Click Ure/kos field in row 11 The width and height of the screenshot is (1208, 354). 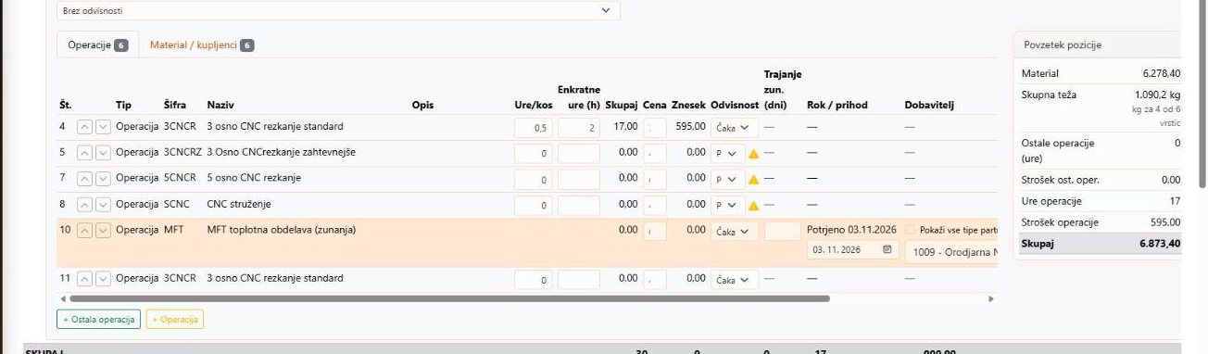534,280
